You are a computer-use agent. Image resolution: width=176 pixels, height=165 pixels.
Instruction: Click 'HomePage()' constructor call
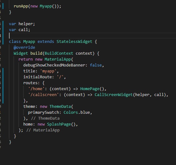pos(92,89)
